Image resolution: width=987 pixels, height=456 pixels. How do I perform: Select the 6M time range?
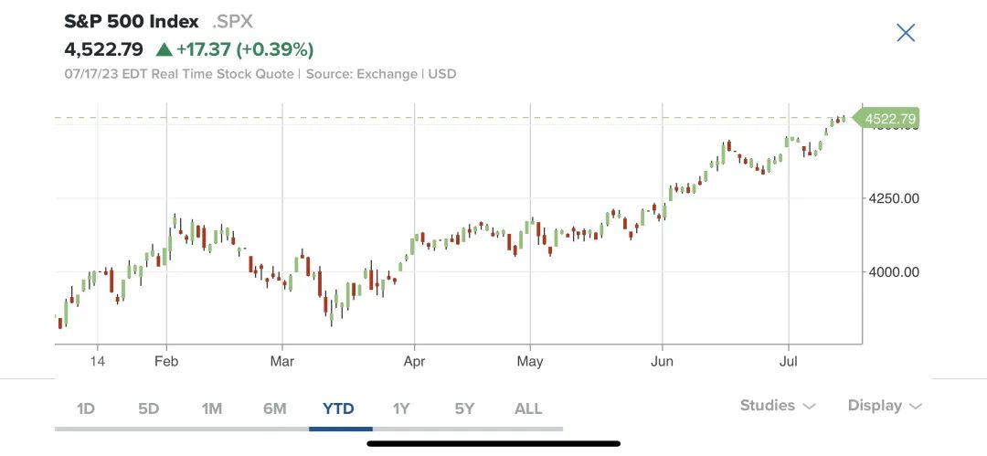(x=274, y=408)
